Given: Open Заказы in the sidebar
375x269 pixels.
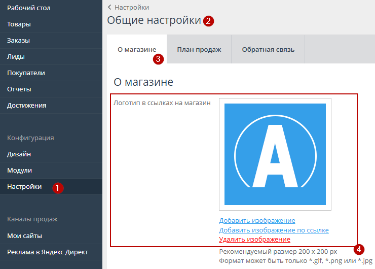Looking at the screenshot, I should 18,40.
